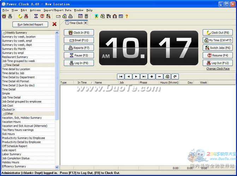Image resolution: width=237 pixels, height=176 pixels.
Task: Click the toolbar Log In computer icon
Action: [10, 16]
